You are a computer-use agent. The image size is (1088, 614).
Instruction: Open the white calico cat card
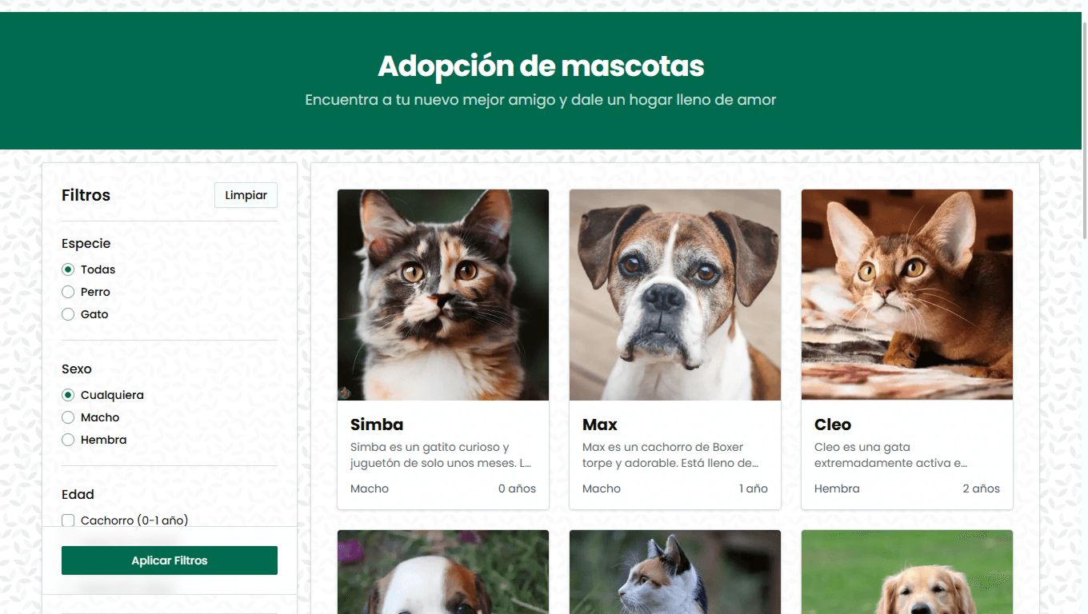[x=675, y=572]
